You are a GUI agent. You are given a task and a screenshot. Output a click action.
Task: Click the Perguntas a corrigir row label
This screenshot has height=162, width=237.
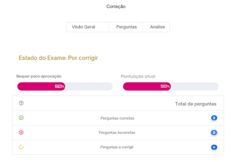point(117,147)
